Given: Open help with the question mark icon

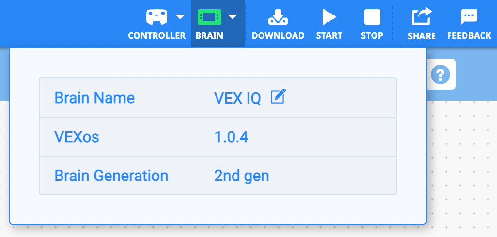Looking at the screenshot, I should coord(440,74).
